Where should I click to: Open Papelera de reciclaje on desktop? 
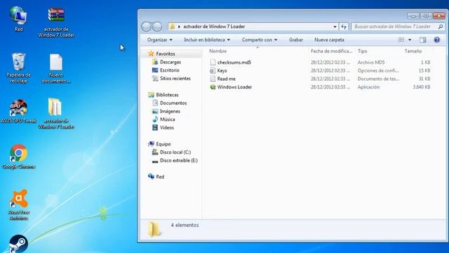[19, 68]
